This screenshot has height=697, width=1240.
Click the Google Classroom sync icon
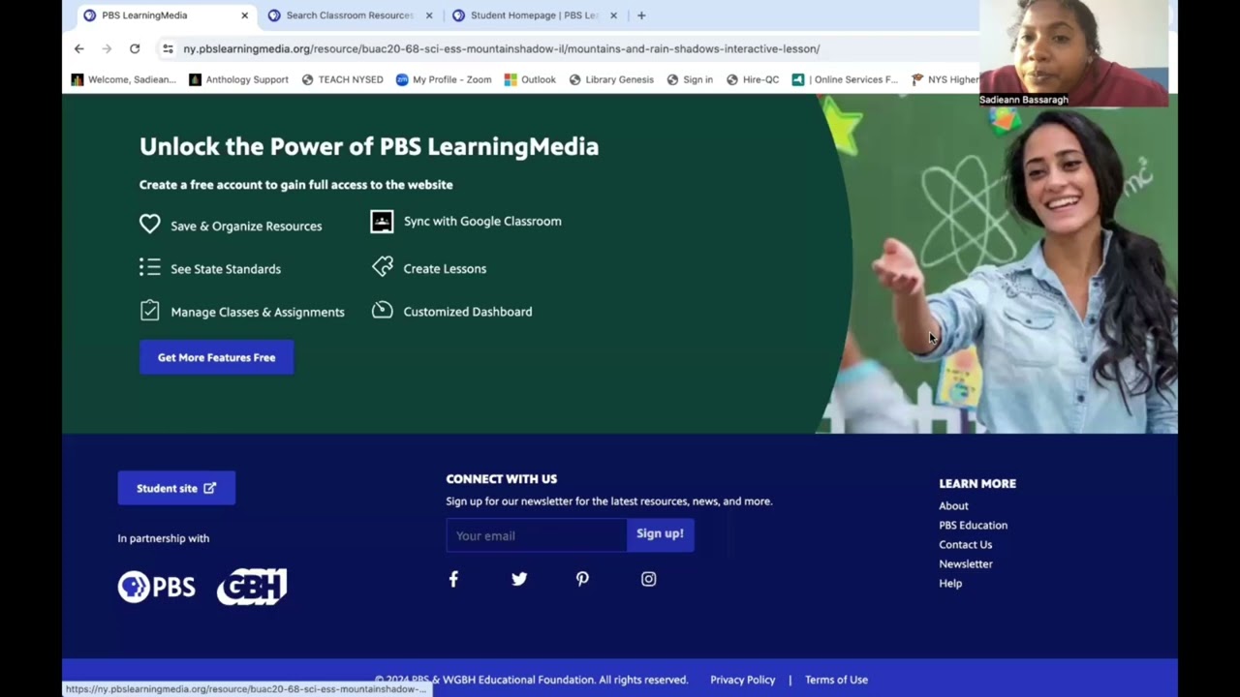tap(382, 222)
